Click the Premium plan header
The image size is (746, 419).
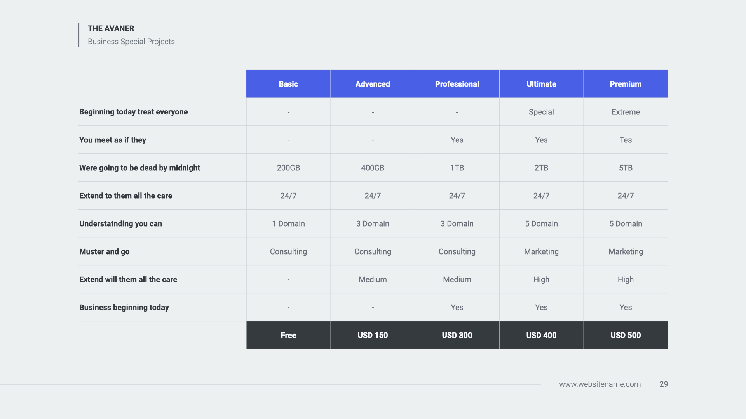(x=626, y=84)
